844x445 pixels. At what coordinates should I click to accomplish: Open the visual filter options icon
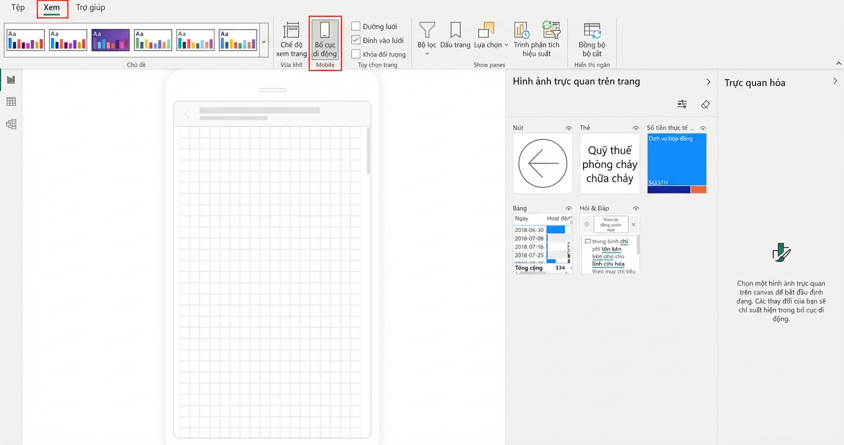coord(682,104)
